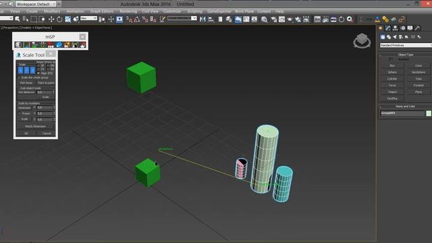Click the Match Dimension button
Image resolution: width=432 pixels, height=243 pixels.
pos(35,126)
